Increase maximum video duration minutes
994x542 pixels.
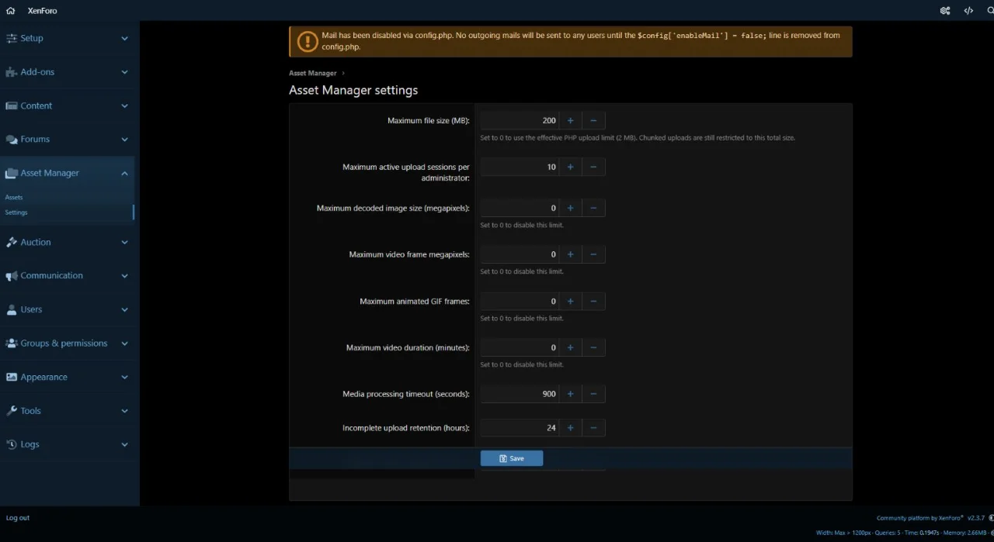tap(570, 347)
